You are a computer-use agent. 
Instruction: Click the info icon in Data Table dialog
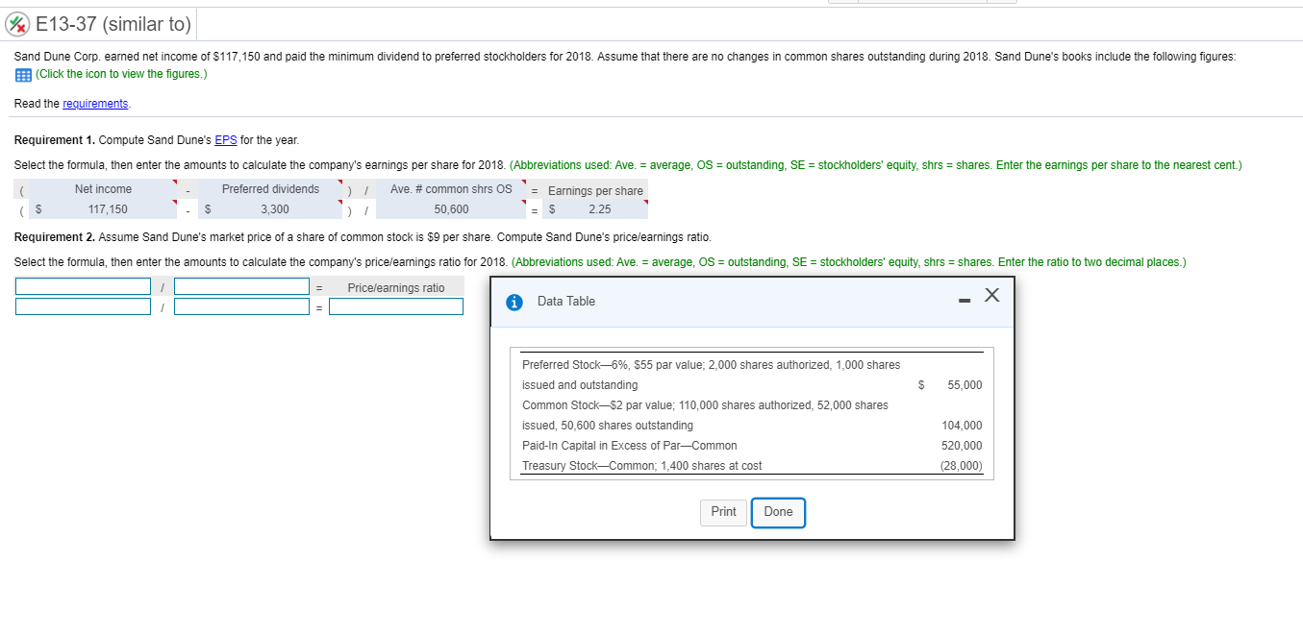click(x=516, y=302)
